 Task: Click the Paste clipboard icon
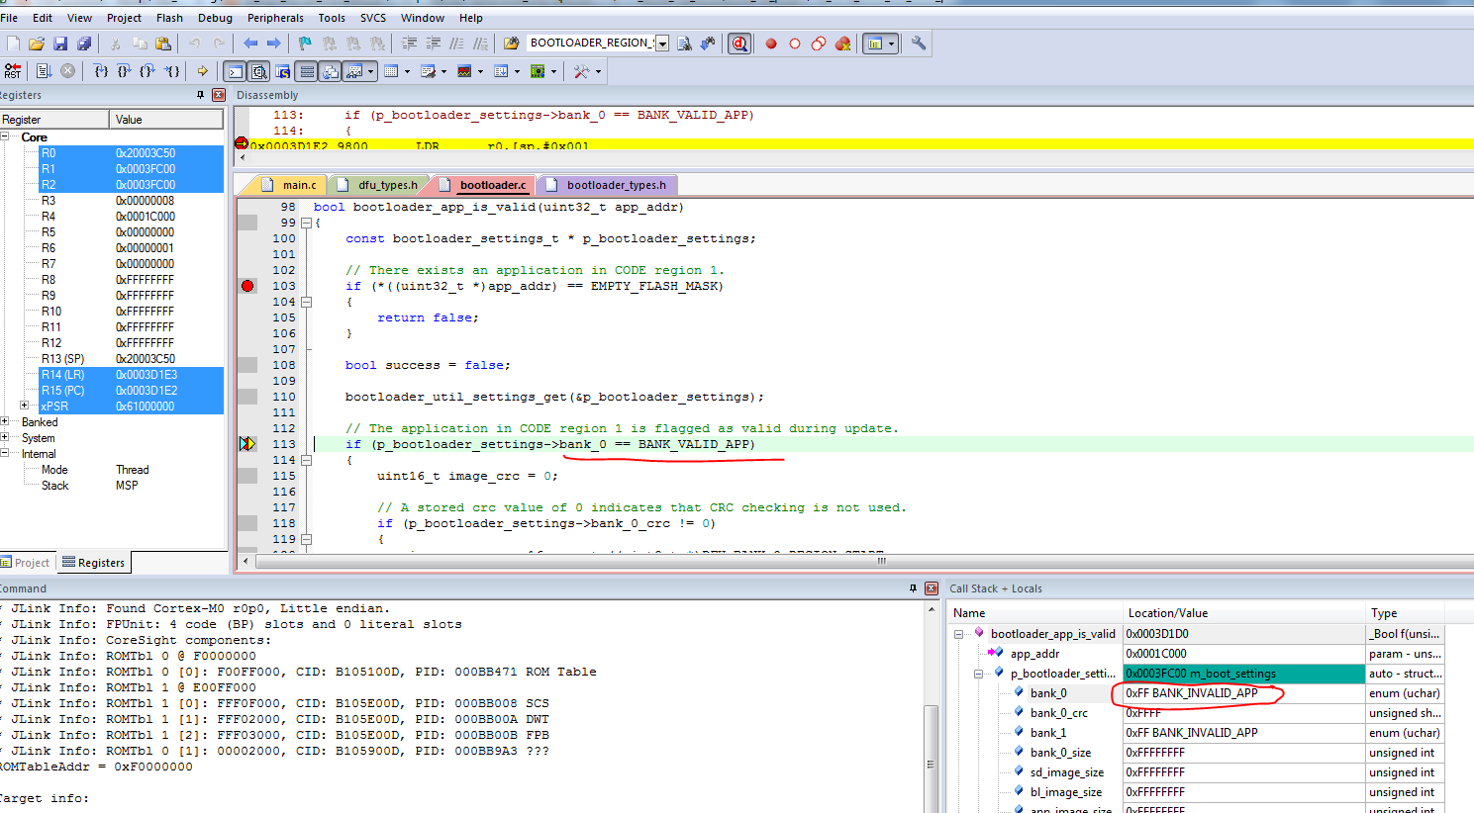point(163,44)
